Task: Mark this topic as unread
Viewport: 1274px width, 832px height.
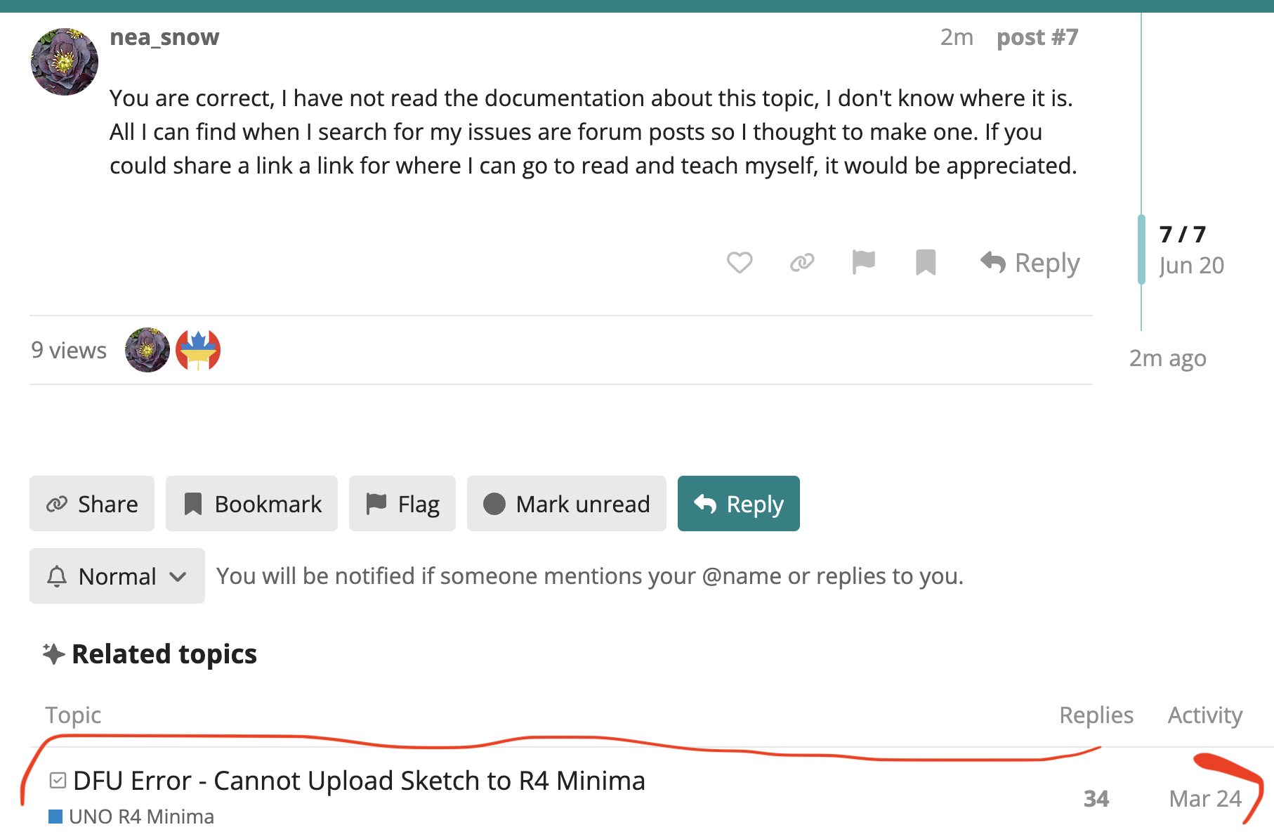Action: tap(566, 504)
